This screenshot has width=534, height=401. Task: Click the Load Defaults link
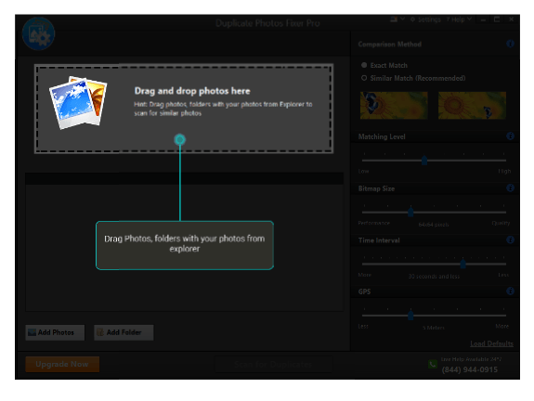[x=491, y=343]
